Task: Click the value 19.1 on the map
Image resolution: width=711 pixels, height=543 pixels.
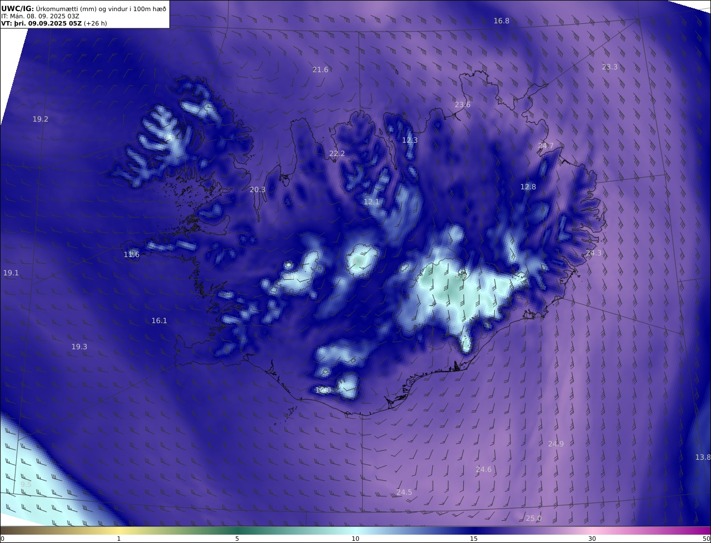Action: coord(11,273)
